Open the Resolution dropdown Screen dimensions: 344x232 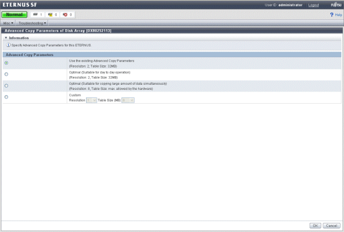point(92,100)
